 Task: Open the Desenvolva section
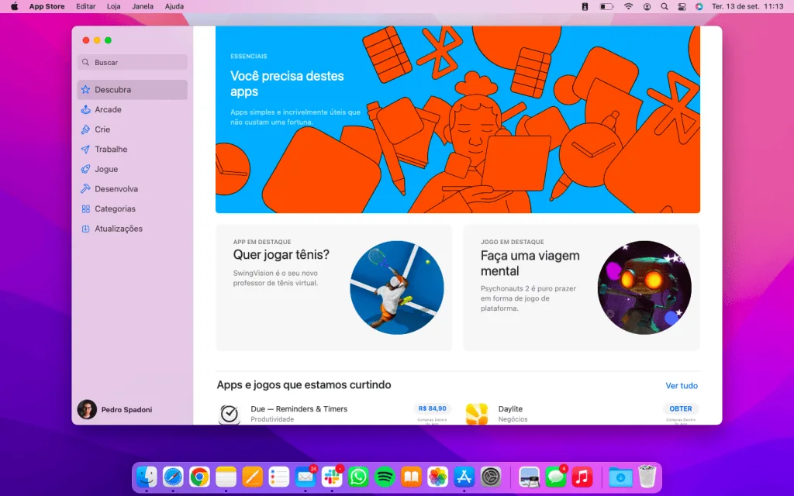115,188
